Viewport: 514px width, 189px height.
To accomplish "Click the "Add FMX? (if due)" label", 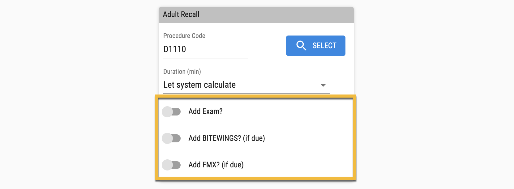I will pyautogui.click(x=216, y=165).
